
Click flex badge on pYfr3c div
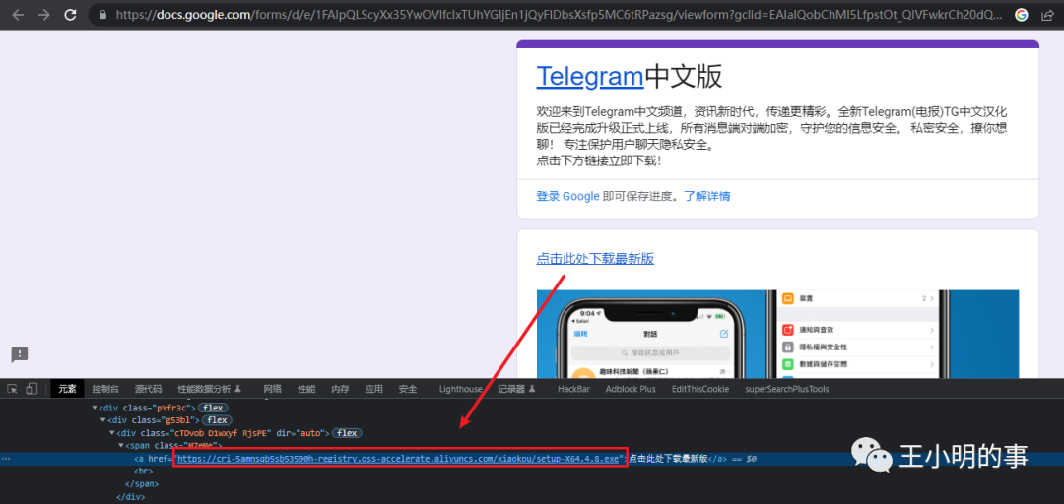click(214, 408)
